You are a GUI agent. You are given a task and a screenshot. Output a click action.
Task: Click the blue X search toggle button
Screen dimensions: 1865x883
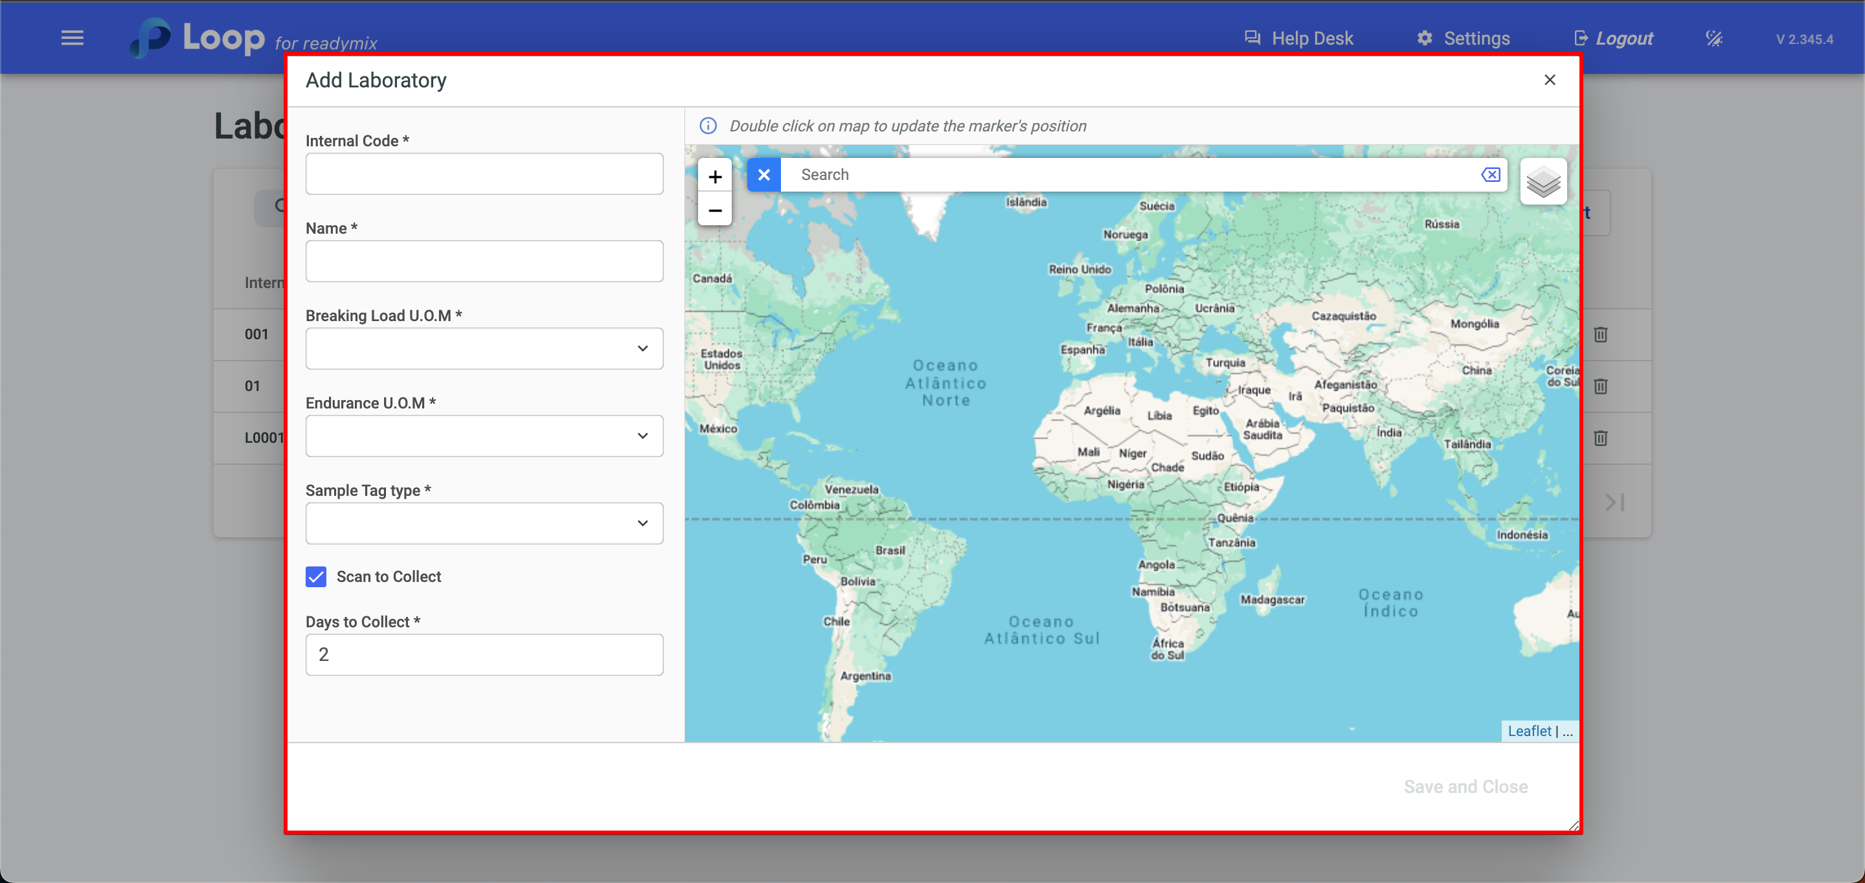(764, 175)
